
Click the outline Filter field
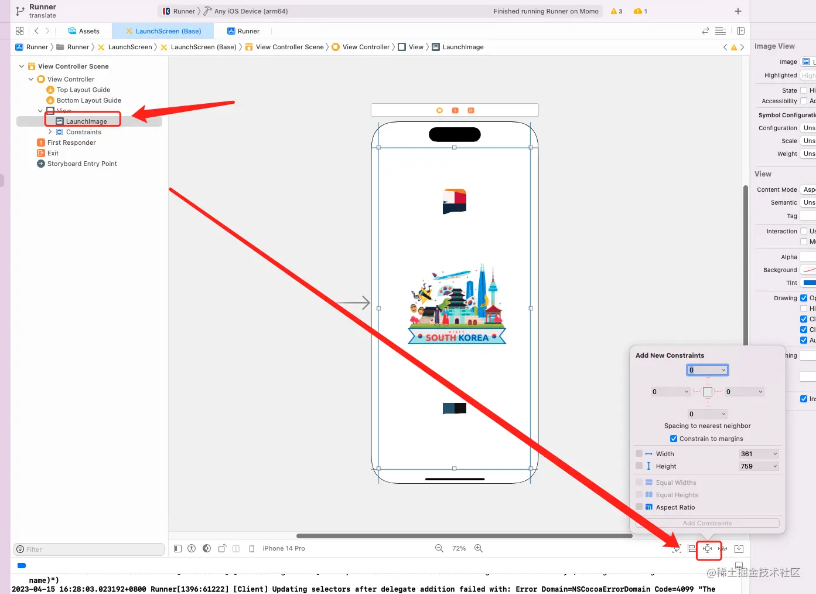89,549
